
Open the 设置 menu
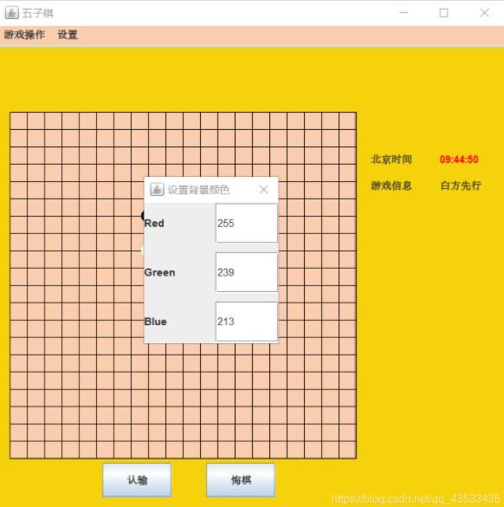point(68,35)
